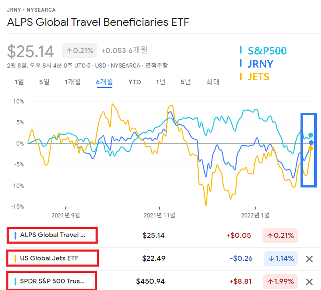Click the yellow color marker beside US Global Jets

(x=15, y=258)
